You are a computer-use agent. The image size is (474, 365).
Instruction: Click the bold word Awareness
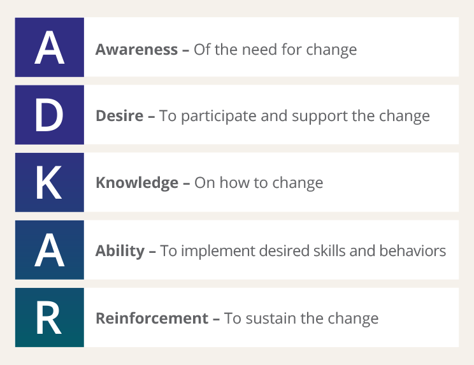click(136, 49)
